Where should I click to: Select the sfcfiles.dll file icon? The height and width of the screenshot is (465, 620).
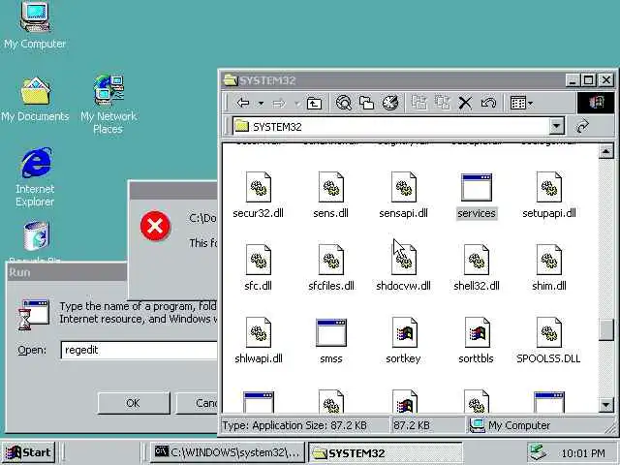click(331, 260)
